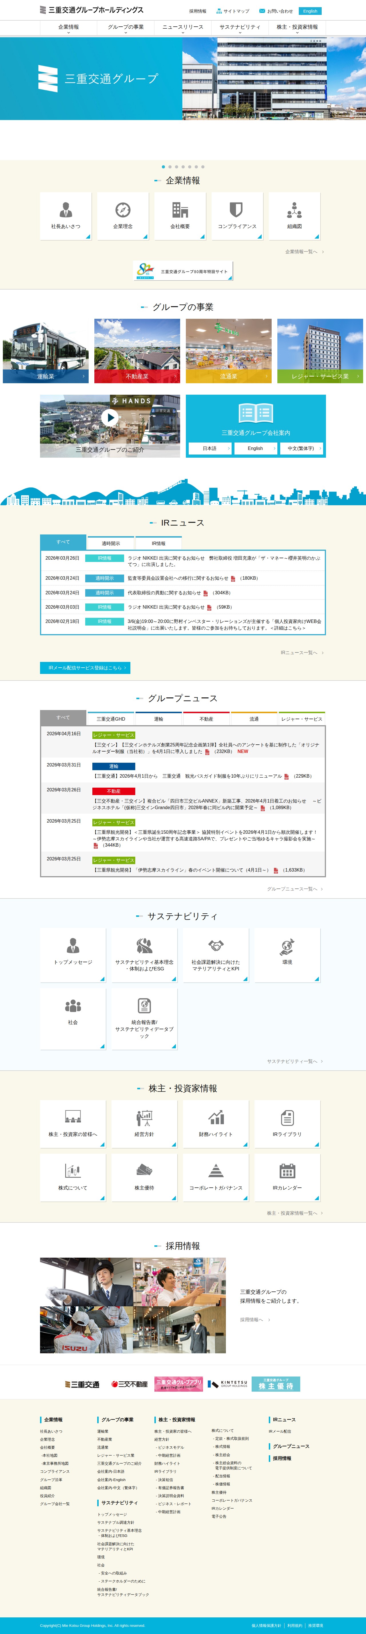Open the 組織図 icon card

coord(294,216)
